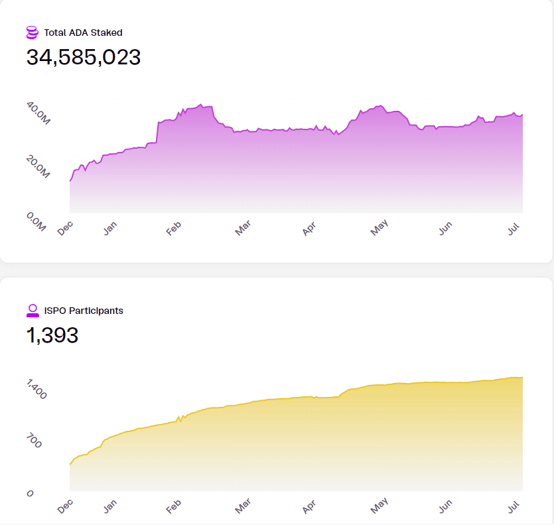Click the 700 label on participants chart axis
Viewport: 554px width, 525px height.
pos(34,440)
